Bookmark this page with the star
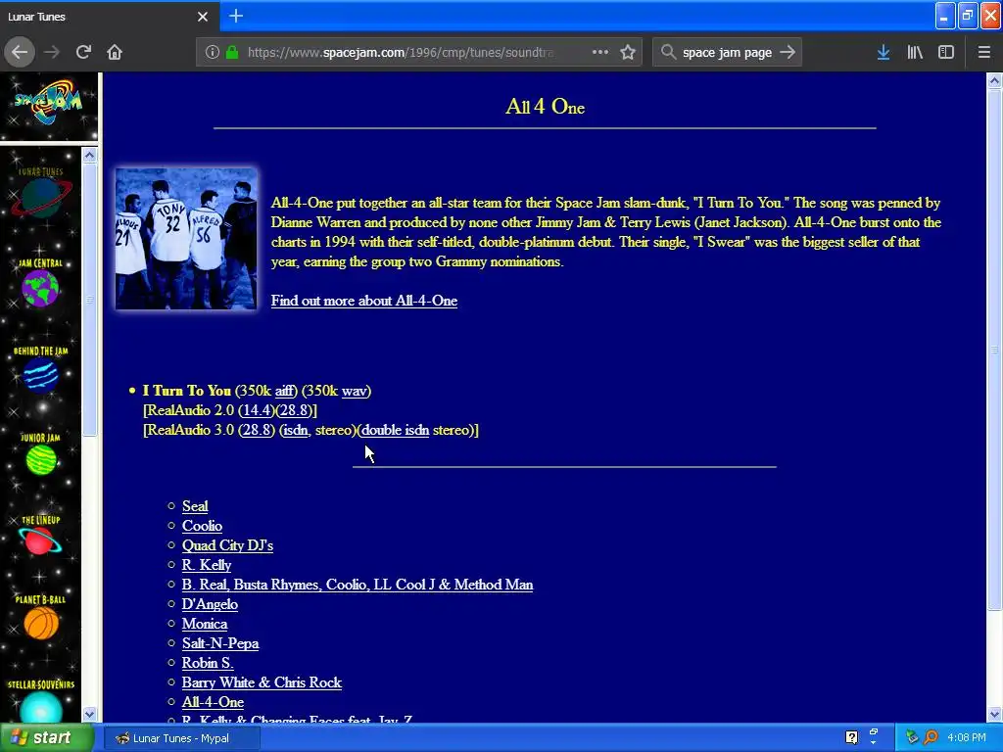 pyautogui.click(x=628, y=52)
